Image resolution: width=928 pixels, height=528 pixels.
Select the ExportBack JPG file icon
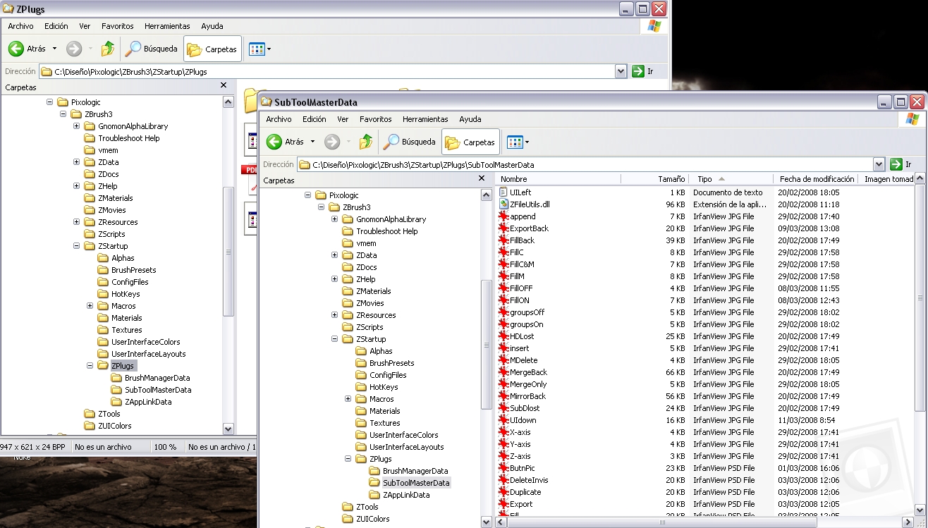[x=503, y=228]
